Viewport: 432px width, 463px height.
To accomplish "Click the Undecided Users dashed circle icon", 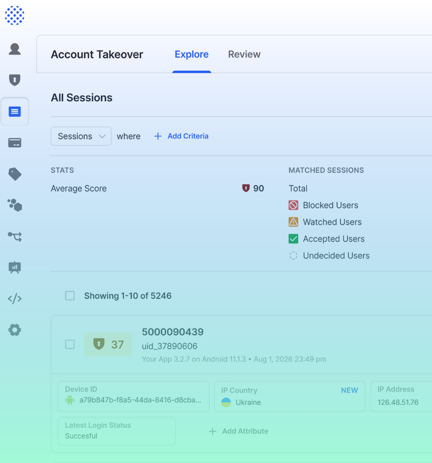I will tap(293, 255).
